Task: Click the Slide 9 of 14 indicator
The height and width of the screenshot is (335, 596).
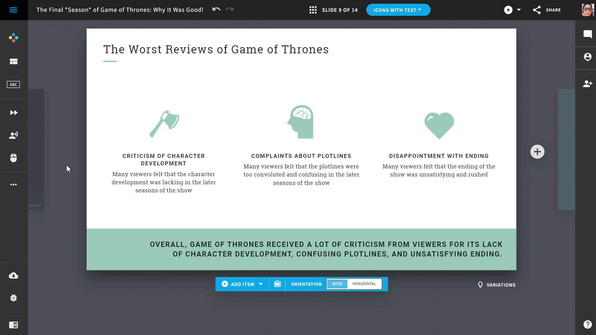Action: tap(340, 10)
